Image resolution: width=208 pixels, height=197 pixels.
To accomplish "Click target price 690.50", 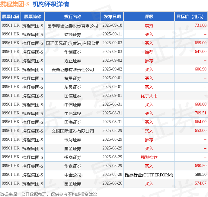I will (200, 166).
